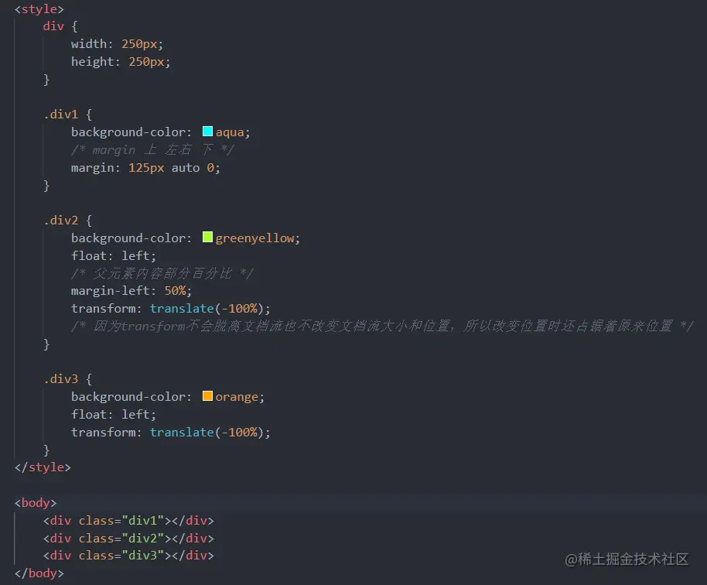Viewport: 707px width, 585px height.
Task: Click the 'orange' color name
Action: [x=237, y=397]
